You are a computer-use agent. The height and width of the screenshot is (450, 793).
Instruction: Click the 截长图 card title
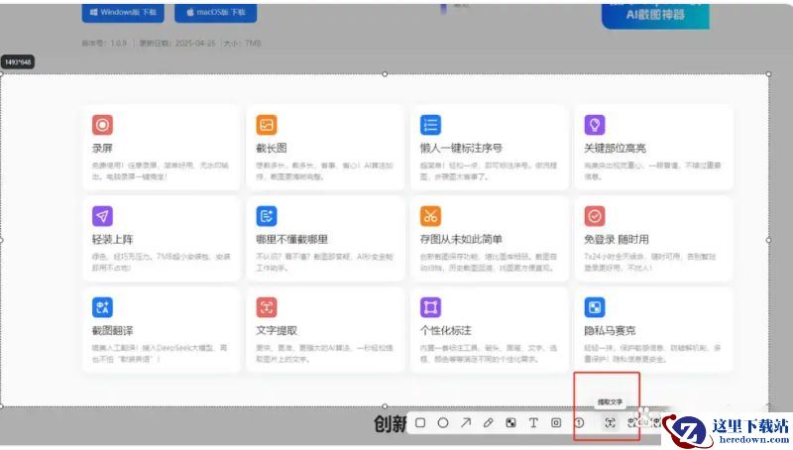(x=272, y=148)
